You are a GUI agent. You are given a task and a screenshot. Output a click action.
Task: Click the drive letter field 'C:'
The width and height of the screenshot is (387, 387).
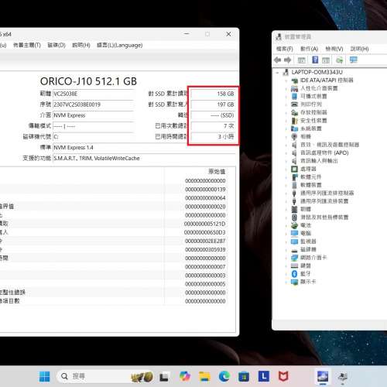[93, 137]
